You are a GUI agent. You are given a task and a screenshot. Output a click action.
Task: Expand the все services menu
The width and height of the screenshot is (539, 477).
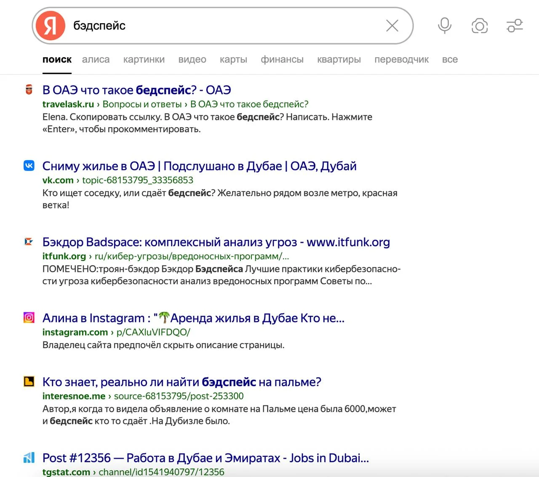click(x=449, y=59)
